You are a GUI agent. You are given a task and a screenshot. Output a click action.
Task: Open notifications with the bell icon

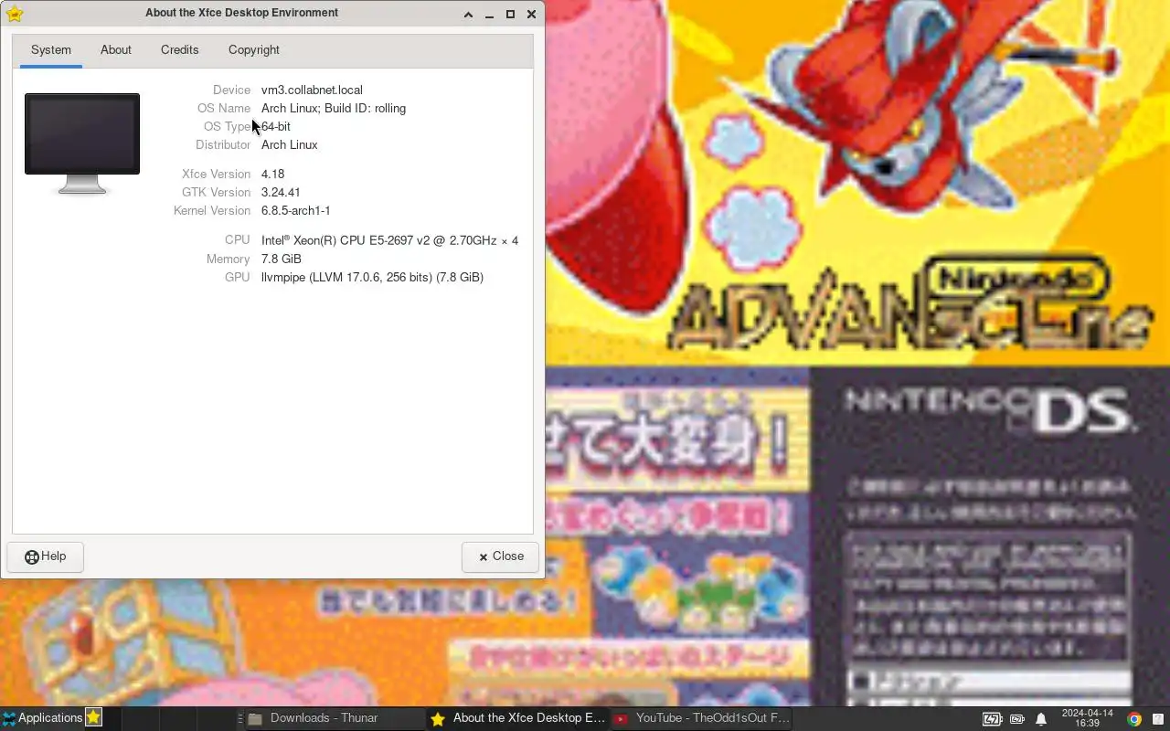(x=1041, y=719)
